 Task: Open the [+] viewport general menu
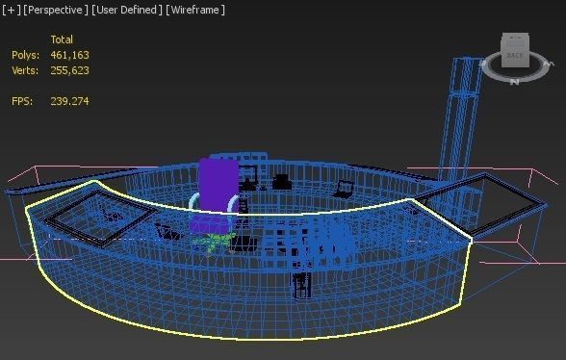click(12, 10)
